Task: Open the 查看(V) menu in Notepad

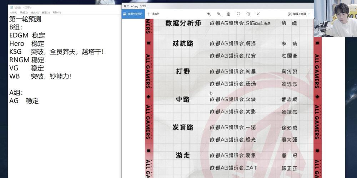Action: point(46,12)
